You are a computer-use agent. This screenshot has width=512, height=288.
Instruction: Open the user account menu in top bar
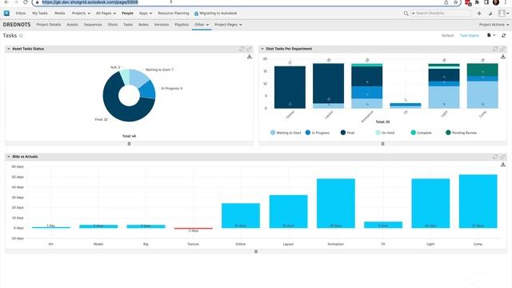pyautogui.click(x=503, y=14)
